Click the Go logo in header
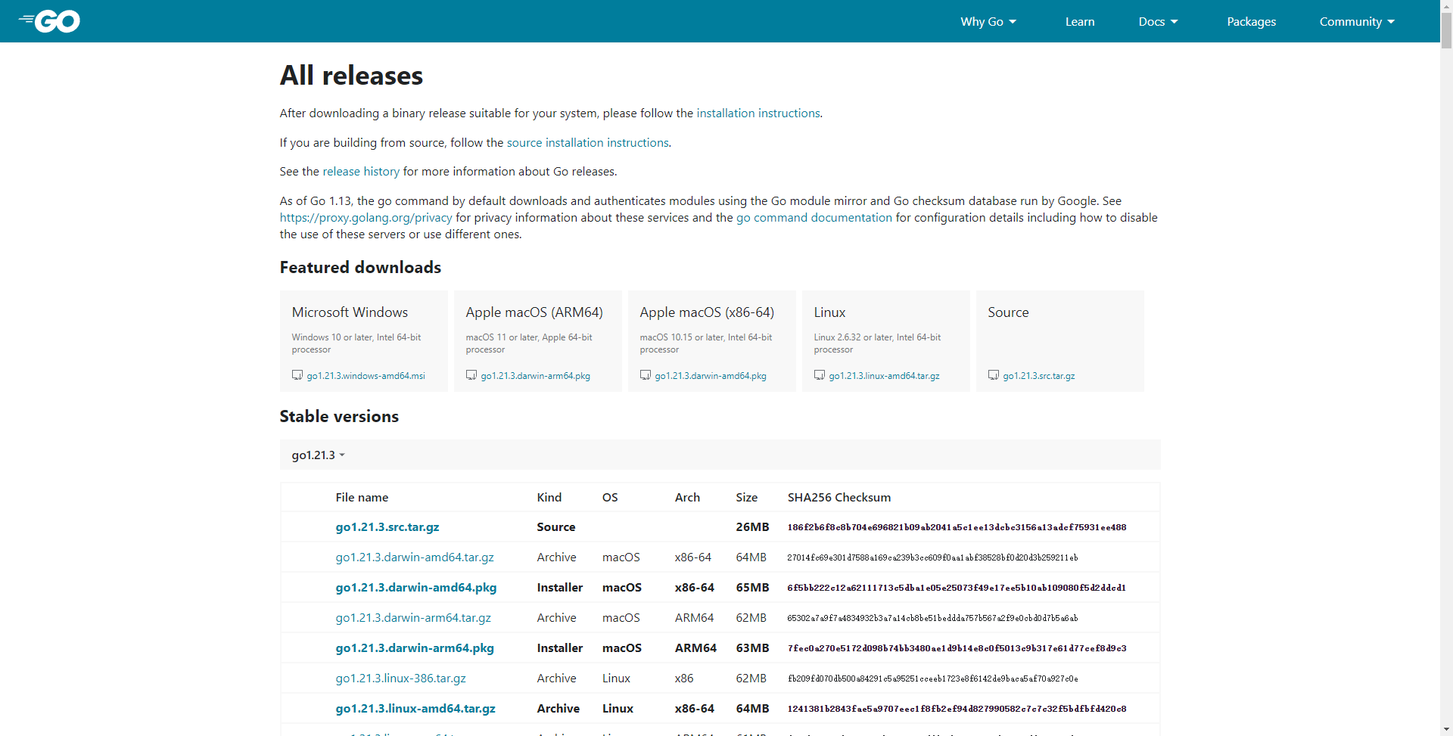1453x736 pixels. (50, 21)
